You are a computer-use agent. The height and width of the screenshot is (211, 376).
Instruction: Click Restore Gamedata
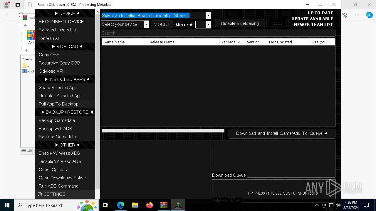point(65,137)
